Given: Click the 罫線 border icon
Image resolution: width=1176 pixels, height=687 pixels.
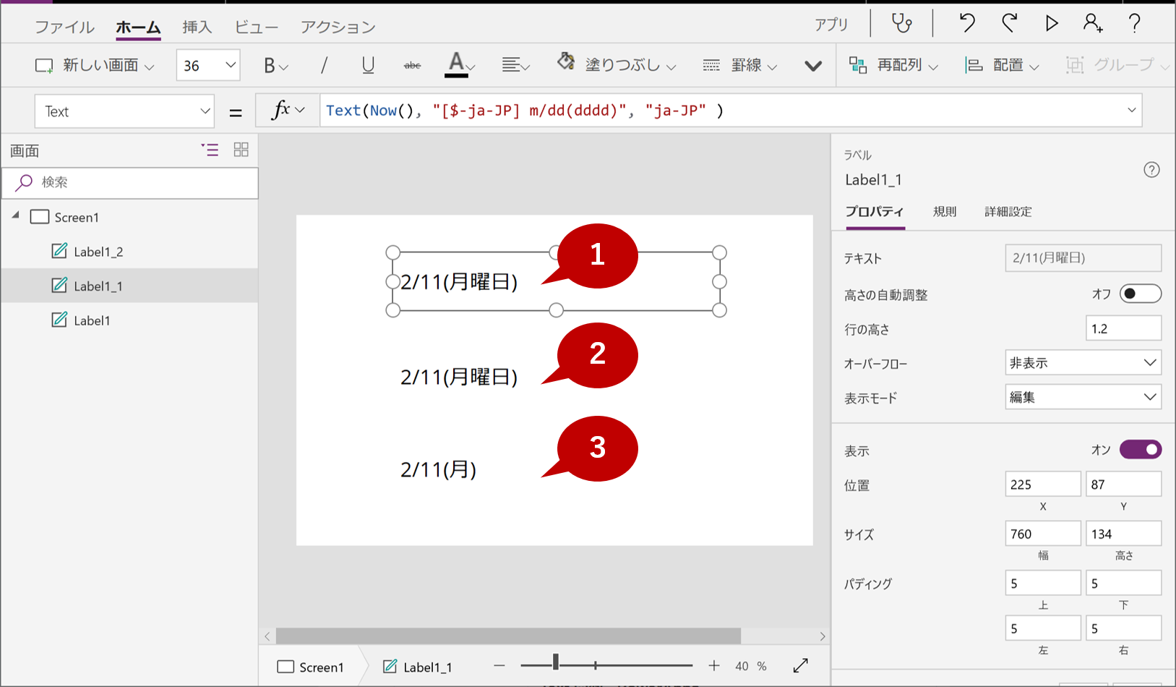Looking at the screenshot, I should pos(711,65).
